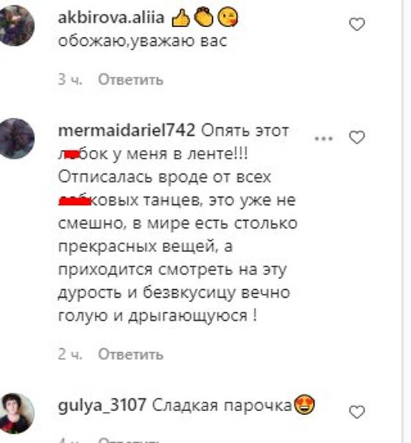Like the mermaidariel742 comment

pyautogui.click(x=357, y=137)
